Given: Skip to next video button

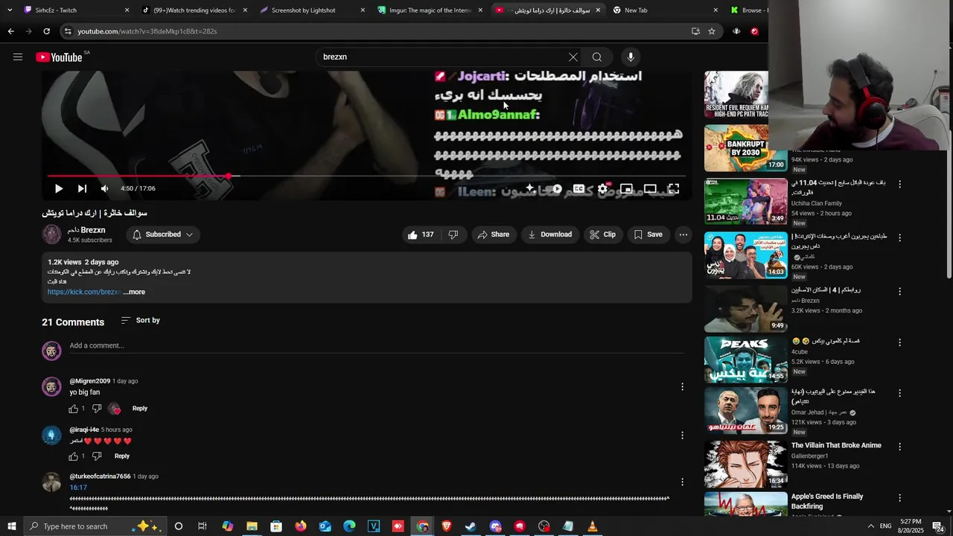Looking at the screenshot, I should coord(82,188).
